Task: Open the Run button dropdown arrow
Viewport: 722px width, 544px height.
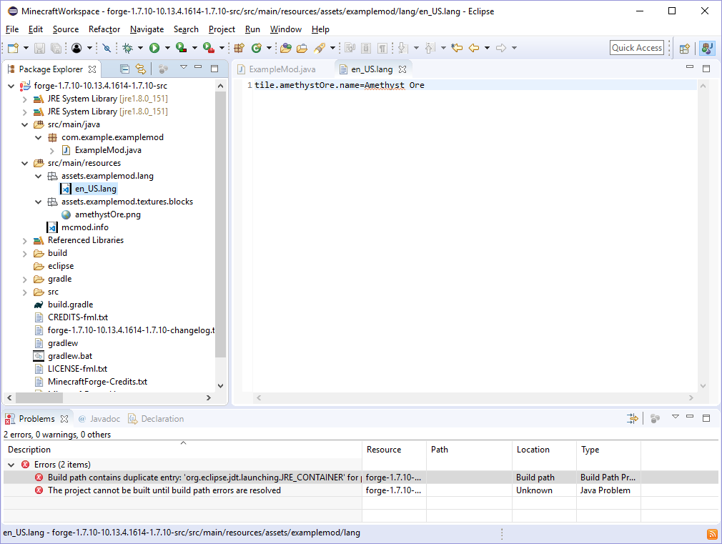Action: (167, 48)
